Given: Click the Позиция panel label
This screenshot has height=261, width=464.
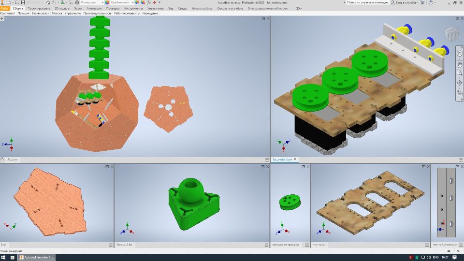Looking at the screenshot, I should tap(23, 14).
